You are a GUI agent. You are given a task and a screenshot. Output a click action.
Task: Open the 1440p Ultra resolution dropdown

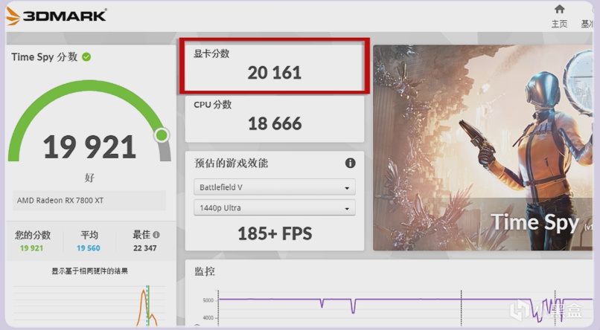click(x=275, y=208)
